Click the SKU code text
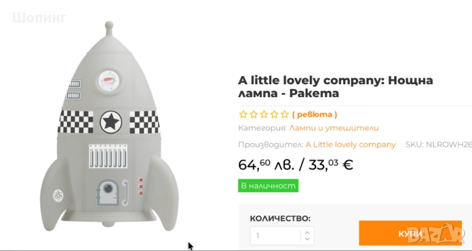Image resolution: width=472 pixels, height=251 pixels. coord(438,144)
